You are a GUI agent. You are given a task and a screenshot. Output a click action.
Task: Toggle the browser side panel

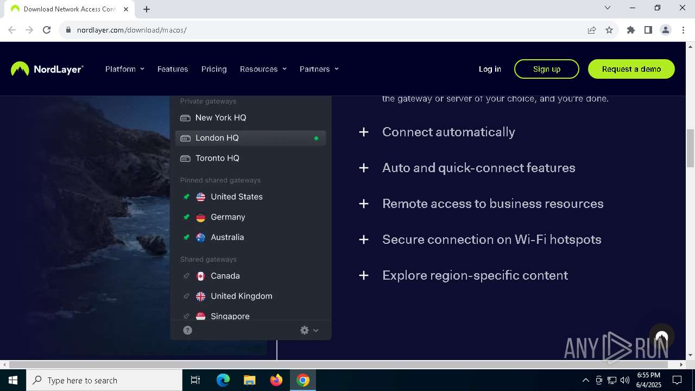tap(648, 30)
